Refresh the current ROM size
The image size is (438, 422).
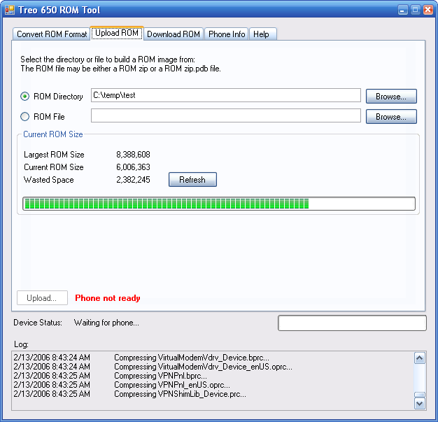click(192, 179)
